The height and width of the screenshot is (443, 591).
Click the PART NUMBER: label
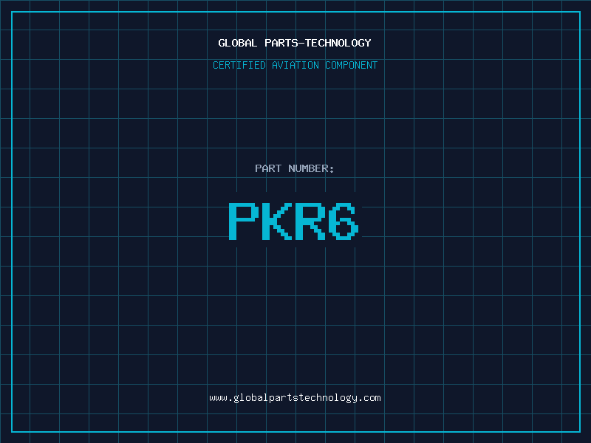pyautogui.click(x=295, y=168)
